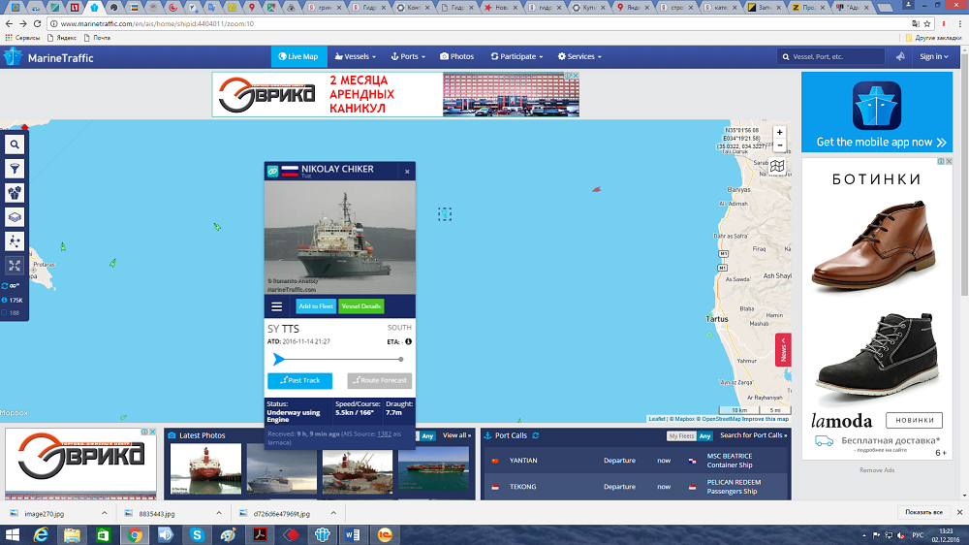Open the map layers tool
Screen dimensions: 969x545
coord(15,217)
